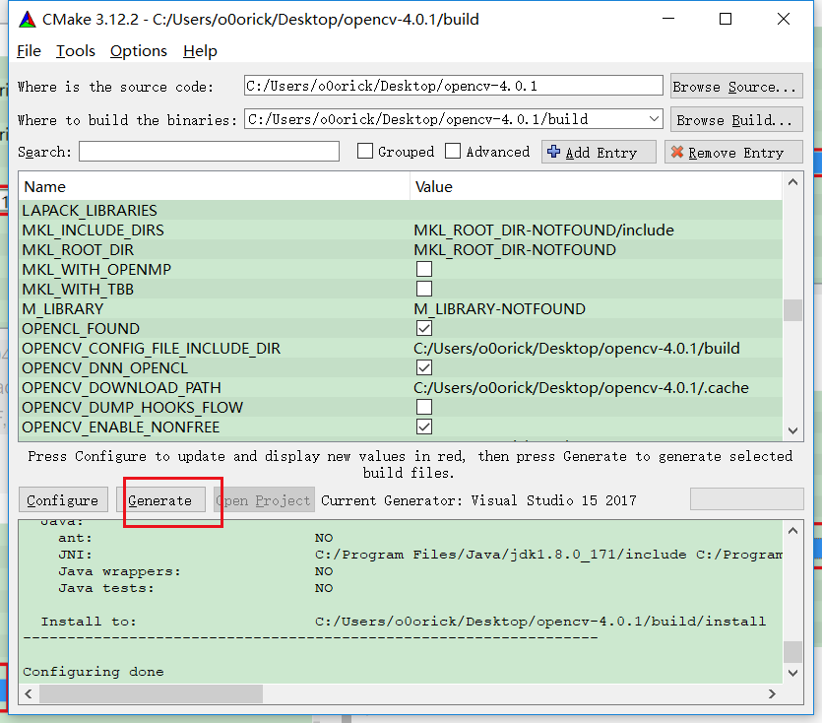
Task: Close the CMake window
Action: point(784,19)
